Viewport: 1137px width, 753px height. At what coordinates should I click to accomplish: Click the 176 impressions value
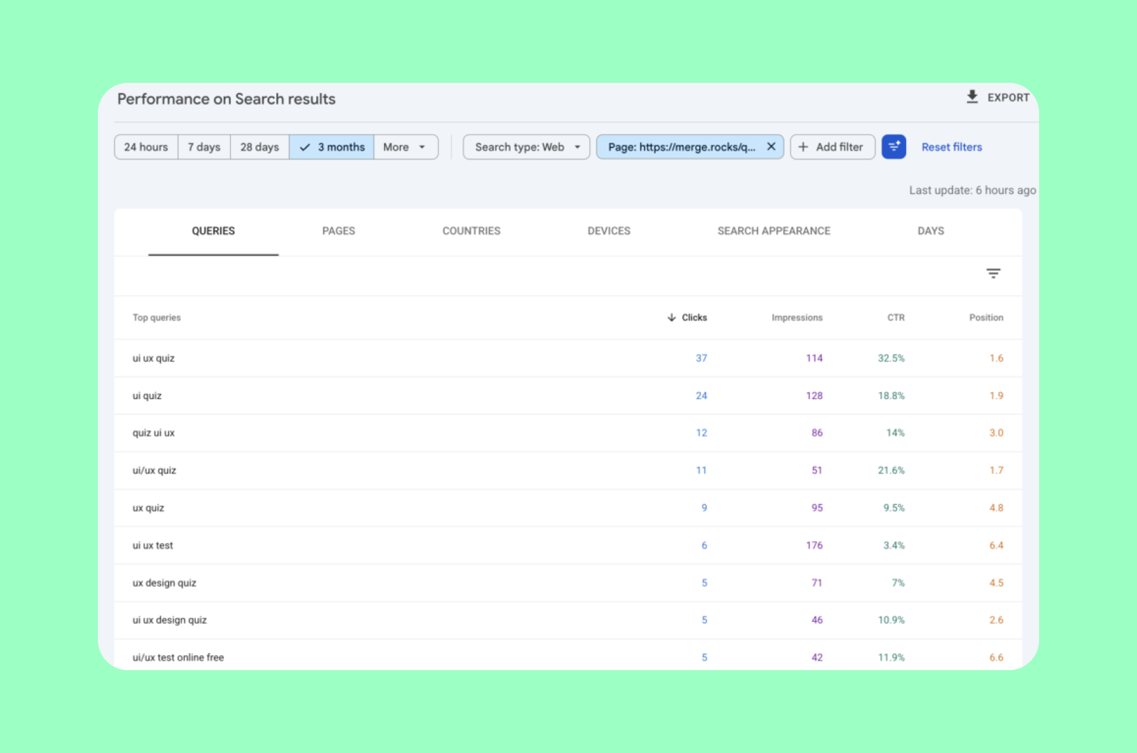pyautogui.click(x=814, y=545)
